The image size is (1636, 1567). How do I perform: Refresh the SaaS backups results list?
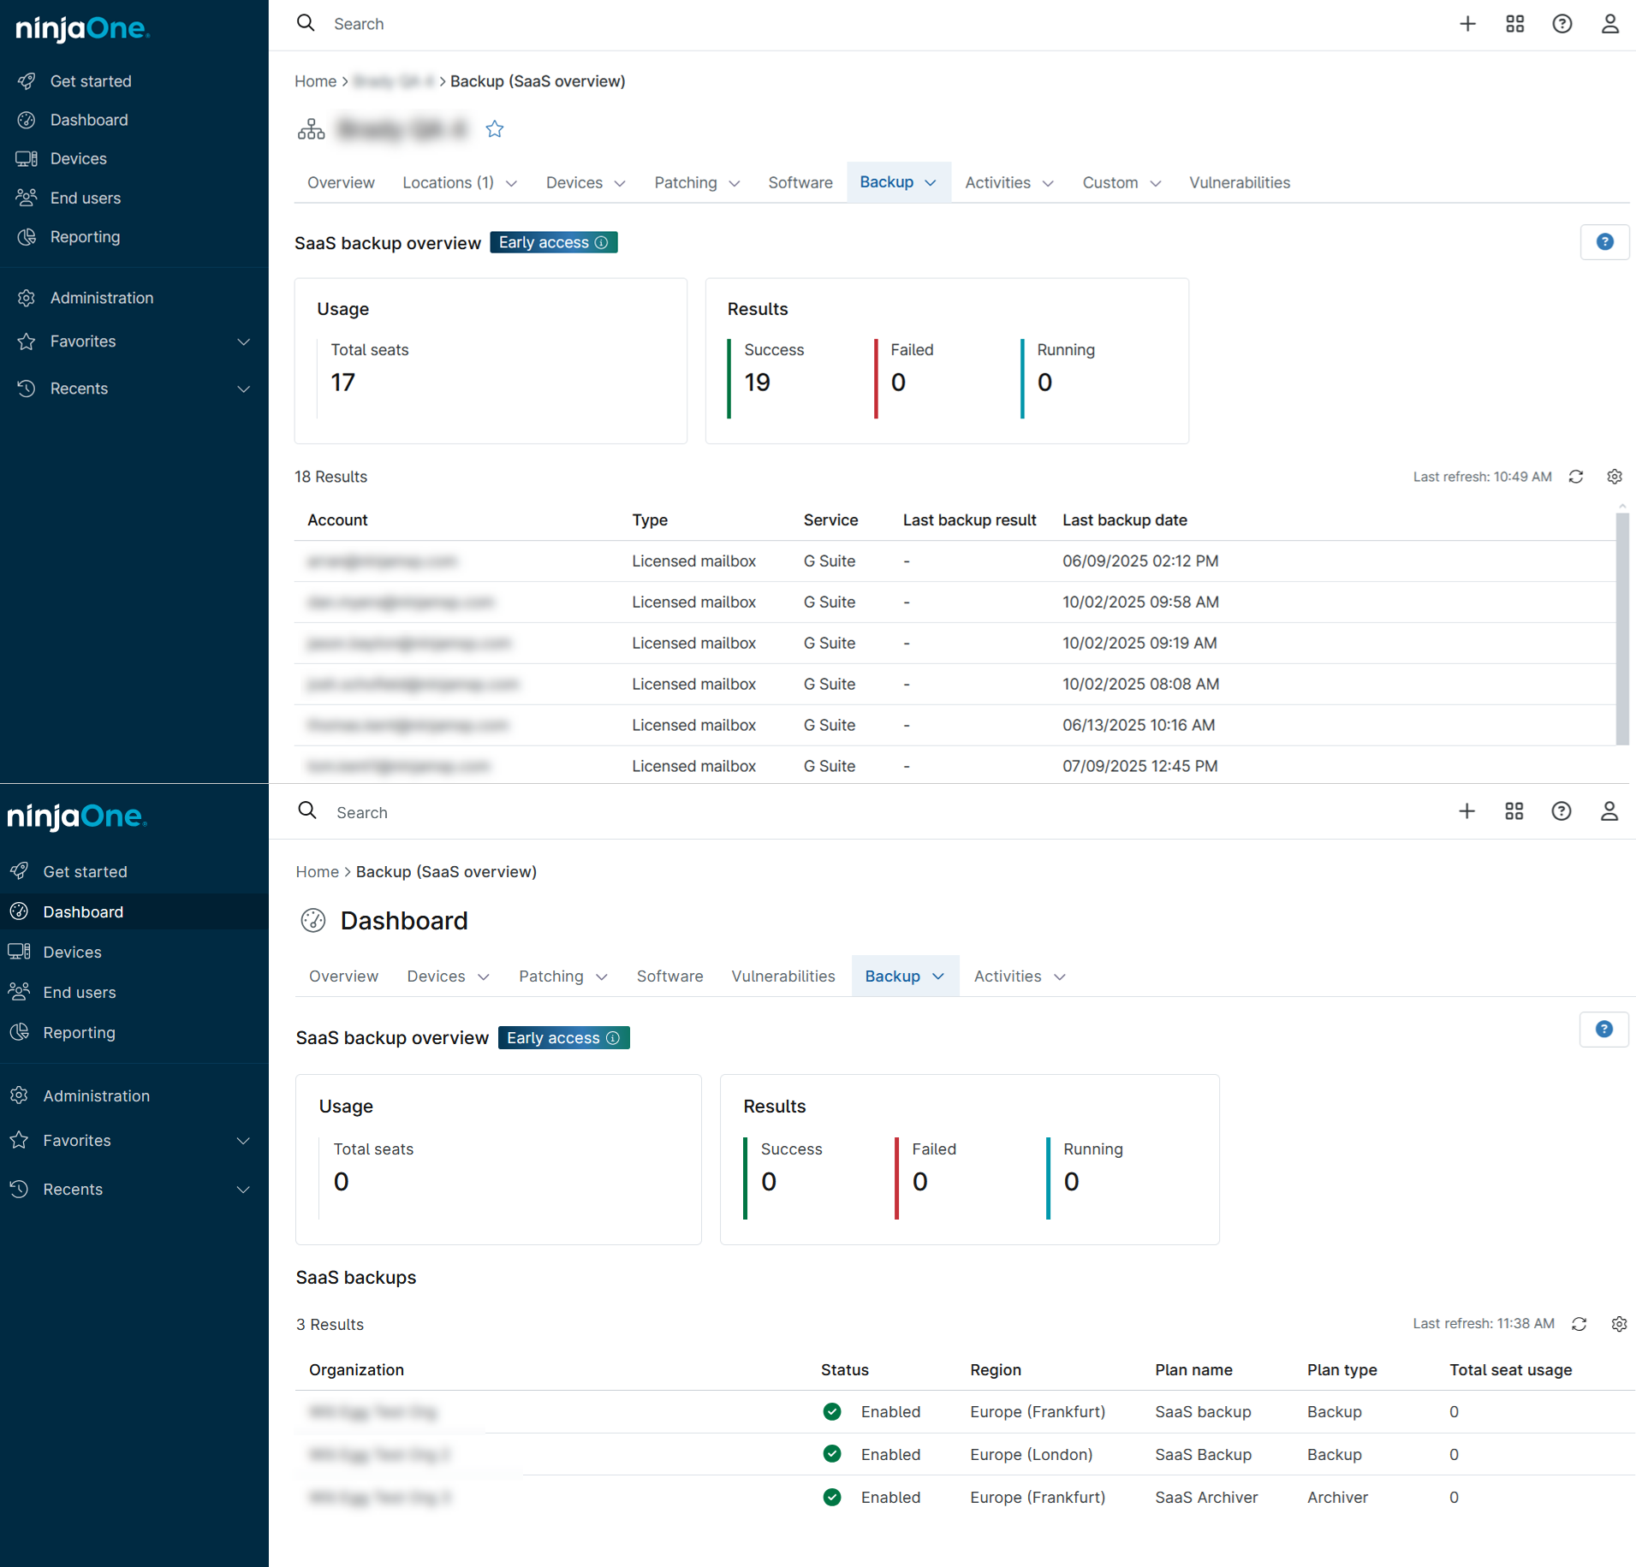click(1579, 1324)
